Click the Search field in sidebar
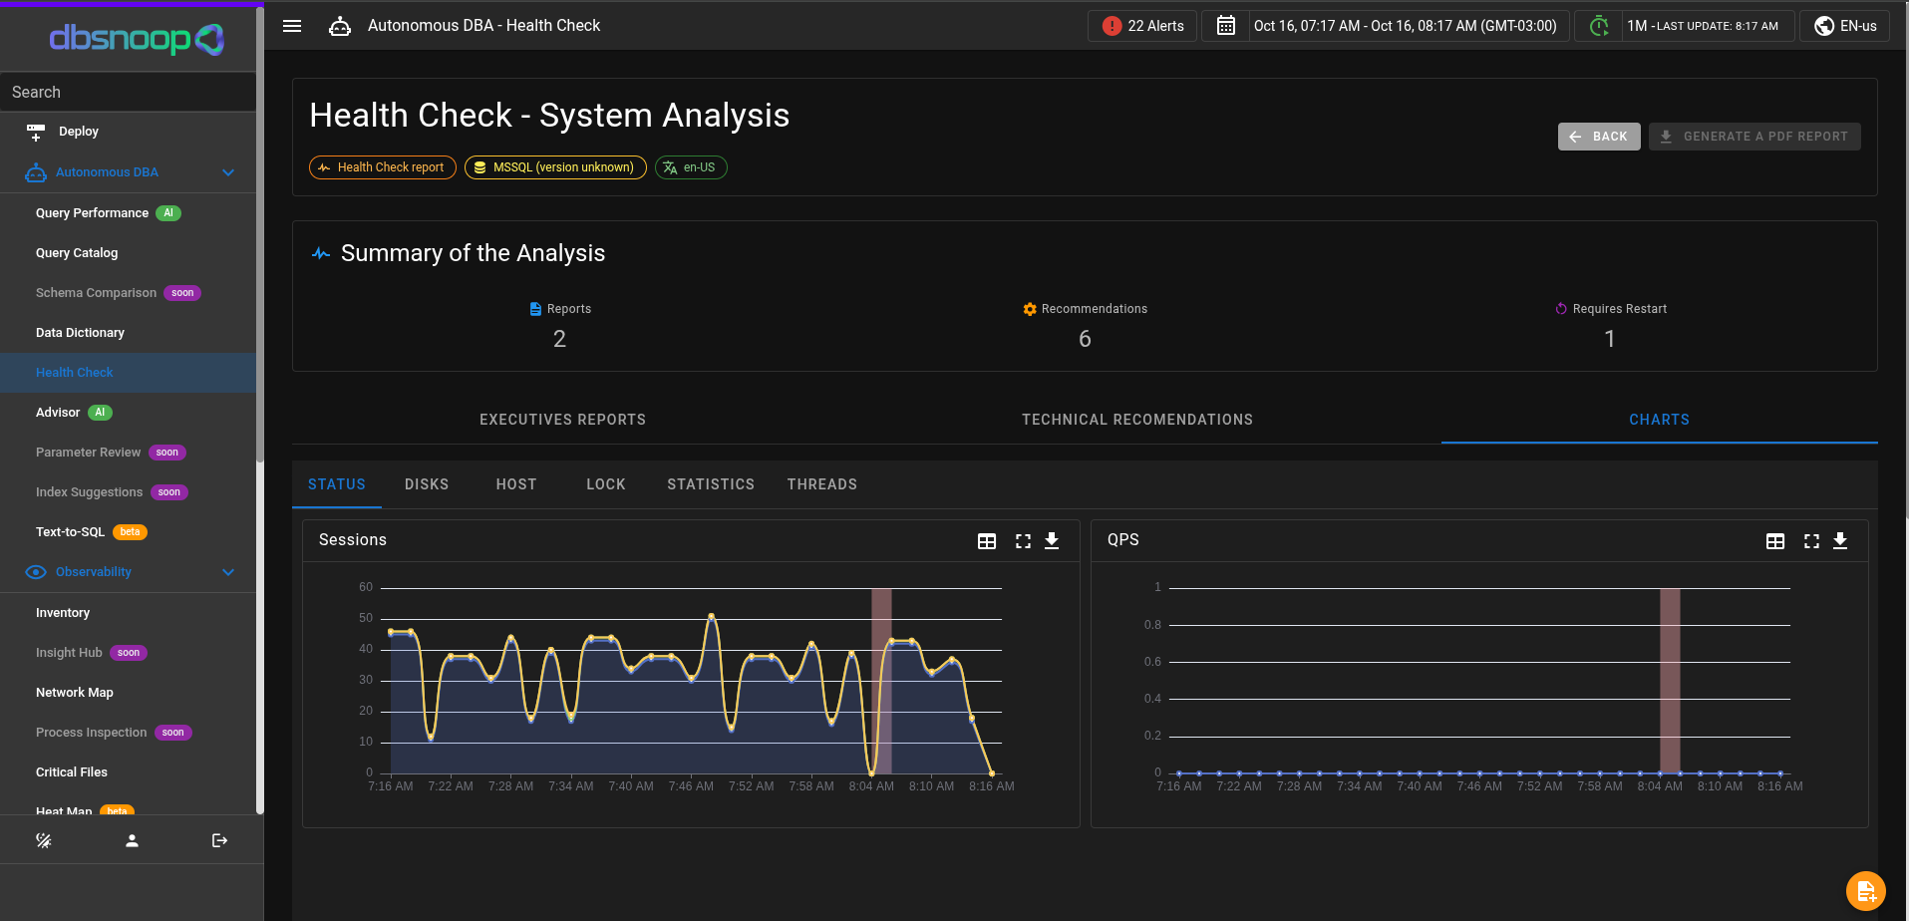Image resolution: width=1909 pixels, height=921 pixels. pyautogui.click(x=128, y=92)
